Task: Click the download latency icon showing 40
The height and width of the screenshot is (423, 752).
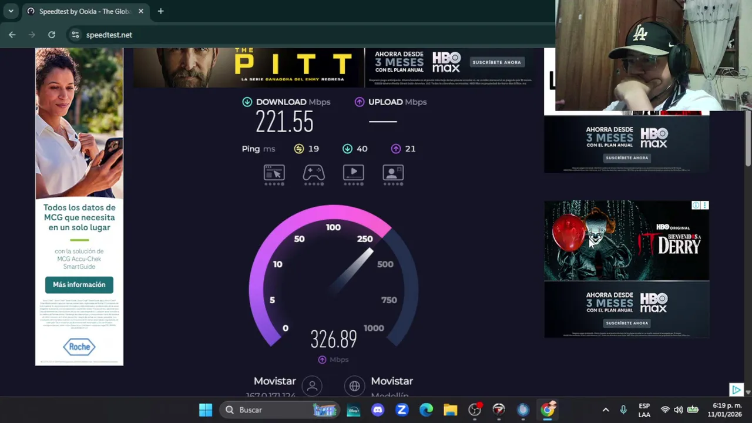Action: click(x=347, y=149)
